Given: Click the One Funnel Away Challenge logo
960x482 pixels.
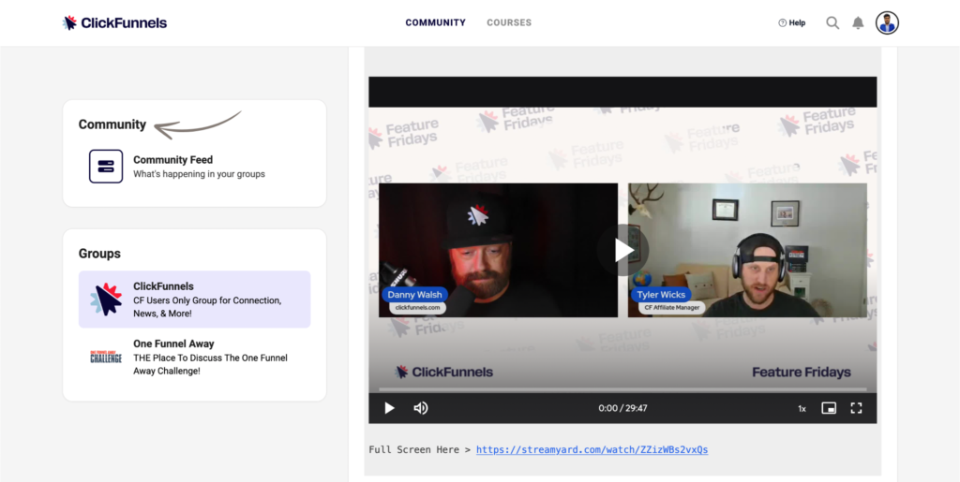Looking at the screenshot, I should (106, 357).
